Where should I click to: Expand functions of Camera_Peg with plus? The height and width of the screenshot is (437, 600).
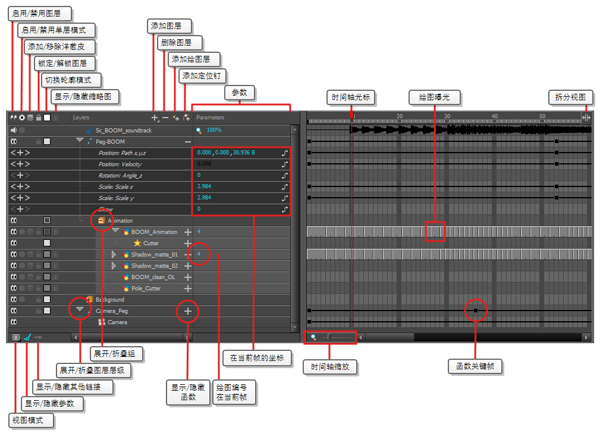(188, 311)
